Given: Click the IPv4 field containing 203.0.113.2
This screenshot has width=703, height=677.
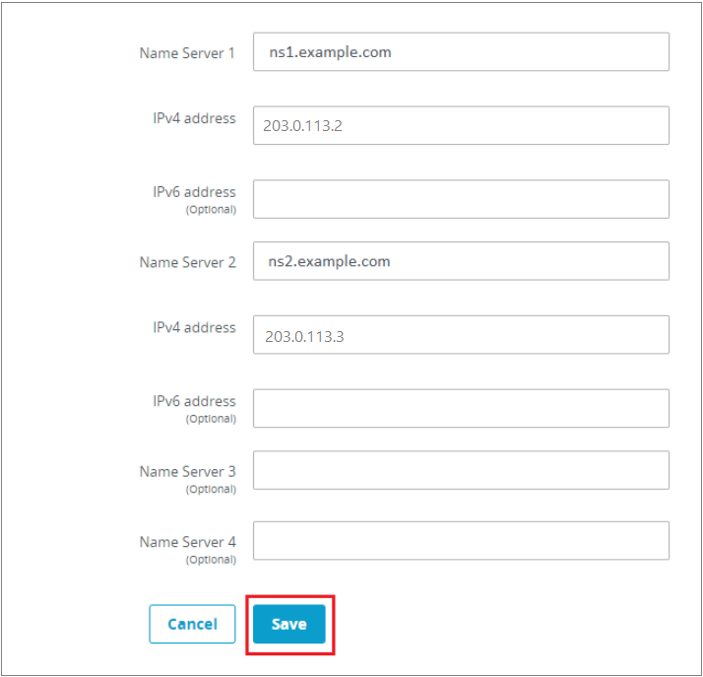Looking at the screenshot, I should 461,126.
